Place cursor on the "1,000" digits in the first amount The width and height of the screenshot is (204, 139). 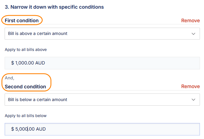coord(22,63)
